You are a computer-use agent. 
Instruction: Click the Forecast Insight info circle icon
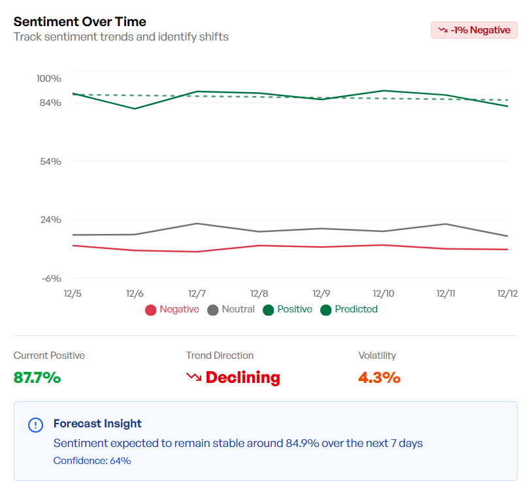(x=35, y=425)
